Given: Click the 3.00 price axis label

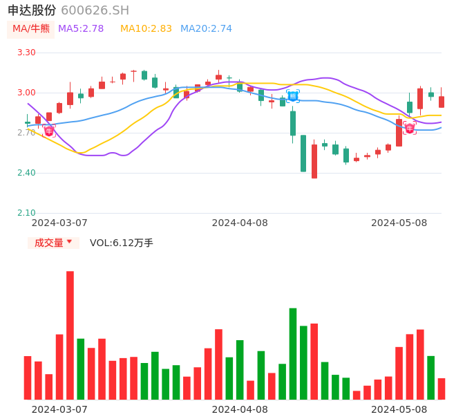Looking at the screenshot, I should 26,93.
